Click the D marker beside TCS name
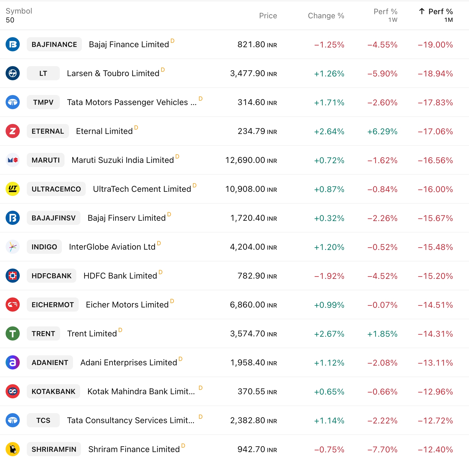 (x=200, y=417)
